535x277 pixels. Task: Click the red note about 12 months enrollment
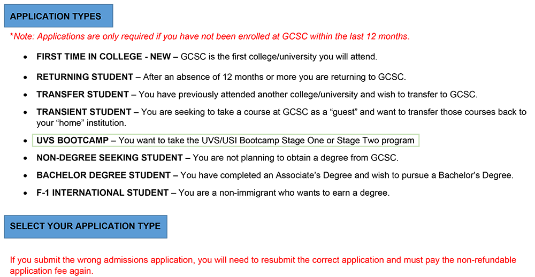210,37
